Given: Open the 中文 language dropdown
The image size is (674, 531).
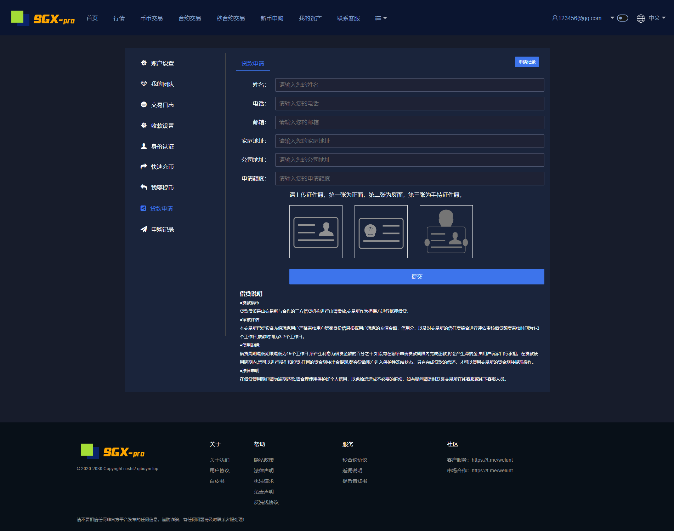Looking at the screenshot, I should coord(657,18).
